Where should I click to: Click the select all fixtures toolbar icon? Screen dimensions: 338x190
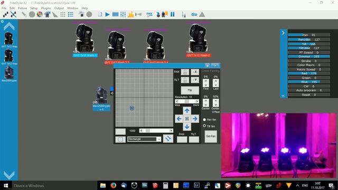pos(6,14)
